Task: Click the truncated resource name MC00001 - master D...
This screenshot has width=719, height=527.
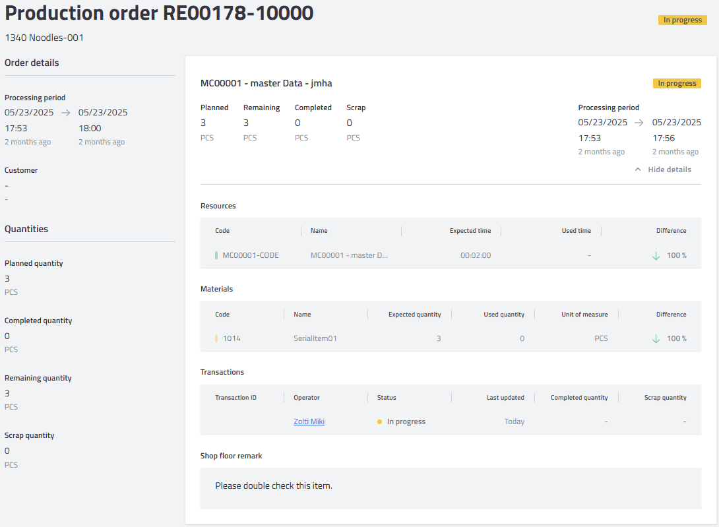Action: coord(350,255)
